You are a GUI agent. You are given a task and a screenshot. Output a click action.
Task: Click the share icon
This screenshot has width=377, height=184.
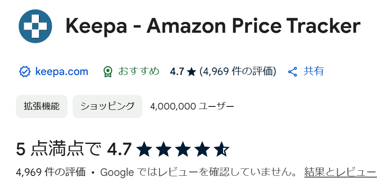293,72
